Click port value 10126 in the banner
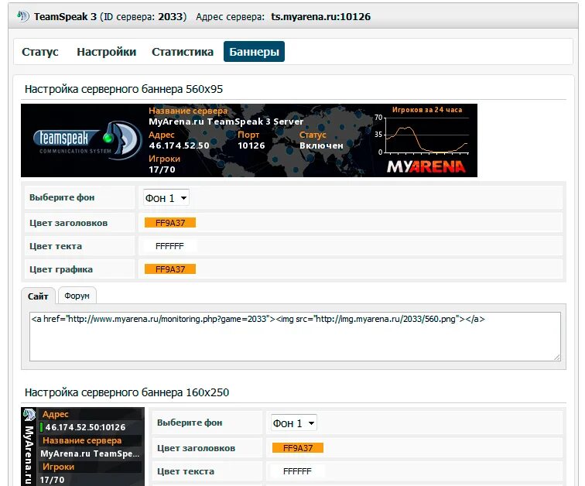The width and height of the screenshot is (585, 486). (251, 145)
